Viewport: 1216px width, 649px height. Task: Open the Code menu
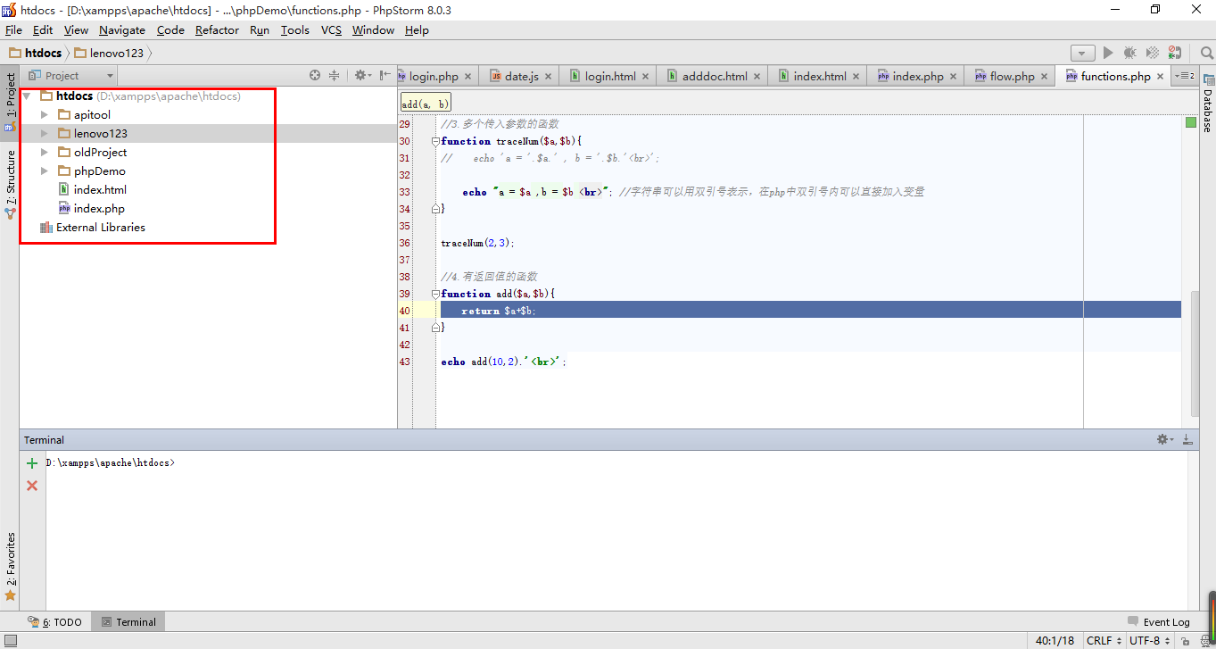(x=170, y=29)
